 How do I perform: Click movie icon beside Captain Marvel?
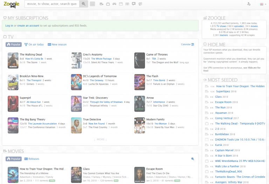point(207,150)
